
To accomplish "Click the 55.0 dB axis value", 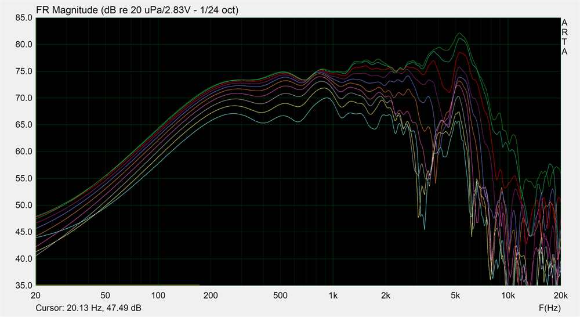I will pyautogui.click(x=24, y=178).
